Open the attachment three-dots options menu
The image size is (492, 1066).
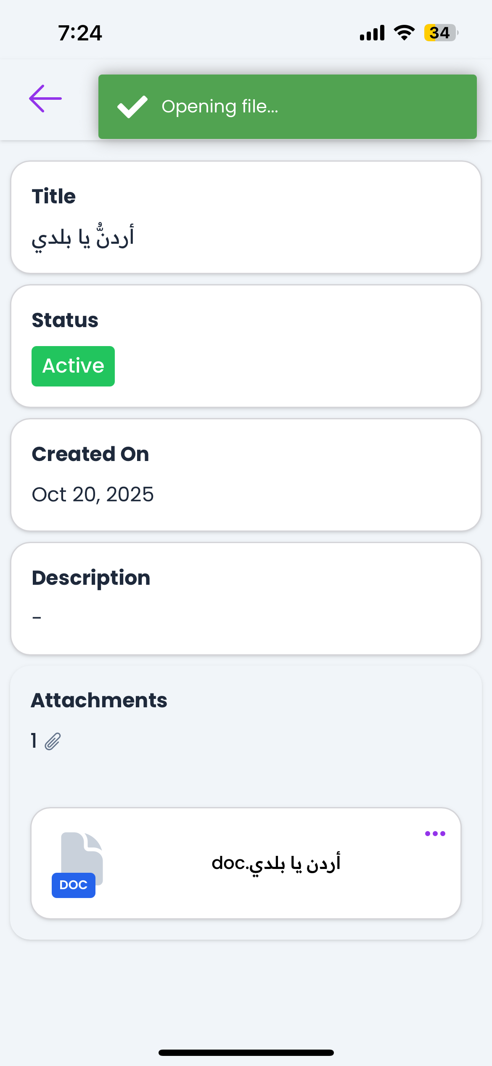[435, 834]
